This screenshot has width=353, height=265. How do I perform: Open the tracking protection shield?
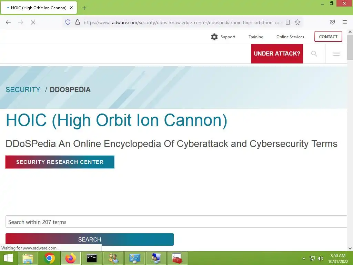pyautogui.click(x=68, y=22)
